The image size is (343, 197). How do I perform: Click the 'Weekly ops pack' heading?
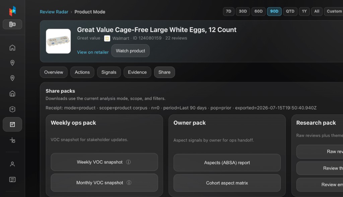pos(73,123)
